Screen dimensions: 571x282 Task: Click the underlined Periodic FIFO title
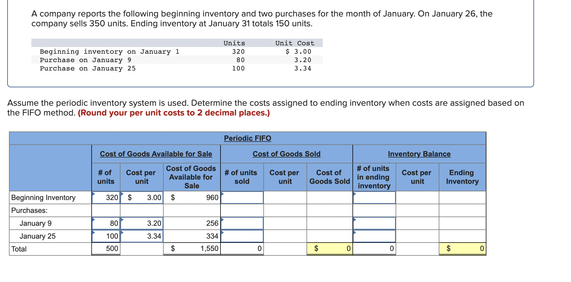pyautogui.click(x=247, y=138)
